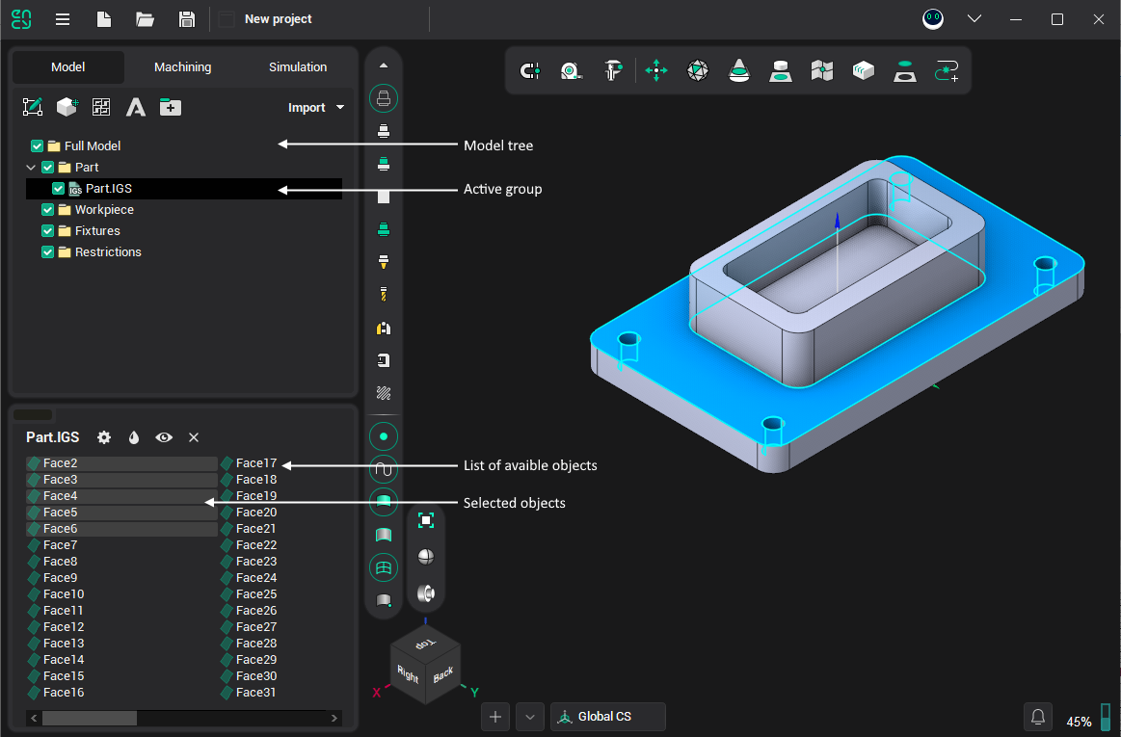Switch to the Machining tab
Viewport: 1121px width, 737px height.
point(182,67)
